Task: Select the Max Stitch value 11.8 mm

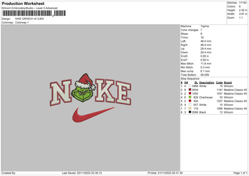Action: click(x=206, y=64)
